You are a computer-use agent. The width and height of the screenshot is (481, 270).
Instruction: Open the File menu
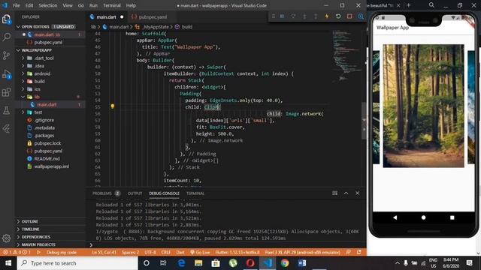click(17, 5)
